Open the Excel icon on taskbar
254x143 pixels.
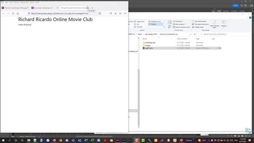(92, 140)
